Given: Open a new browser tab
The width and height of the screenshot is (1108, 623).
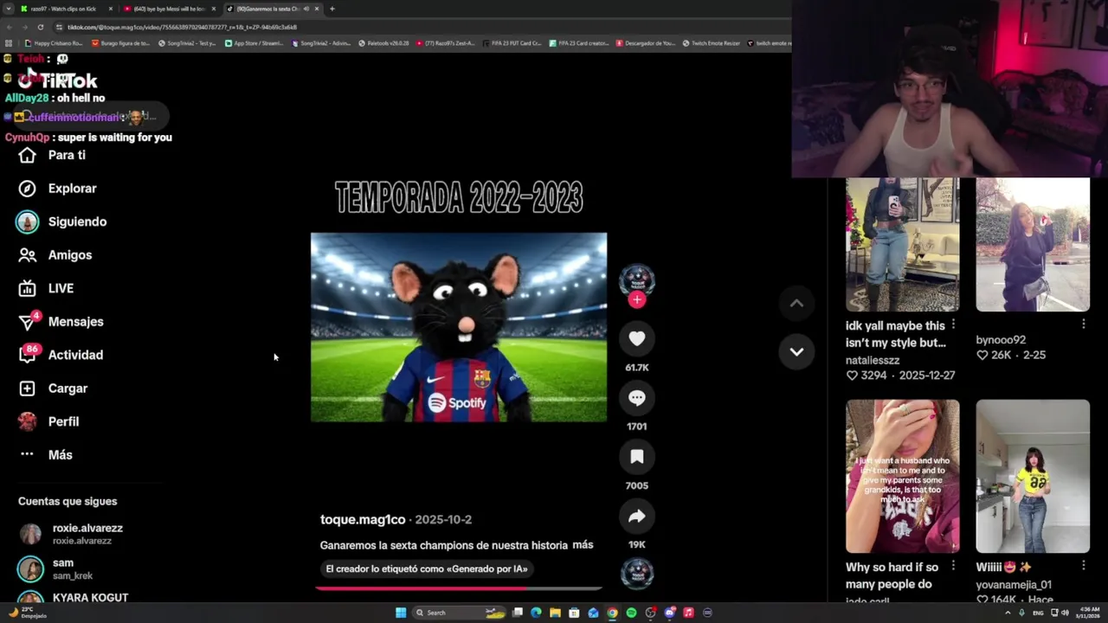Looking at the screenshot, I should (x=332, y=9).
